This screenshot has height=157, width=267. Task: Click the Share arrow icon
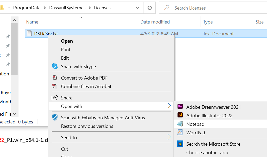[x=55, y=97]
